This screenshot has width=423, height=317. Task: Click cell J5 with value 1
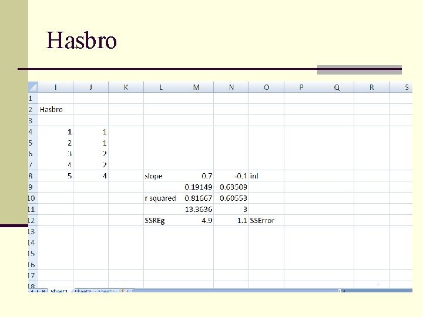[x=90, y=143]
